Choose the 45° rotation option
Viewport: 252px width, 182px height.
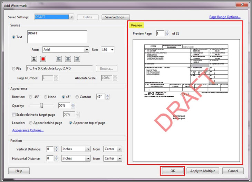(x=63, y=97)
